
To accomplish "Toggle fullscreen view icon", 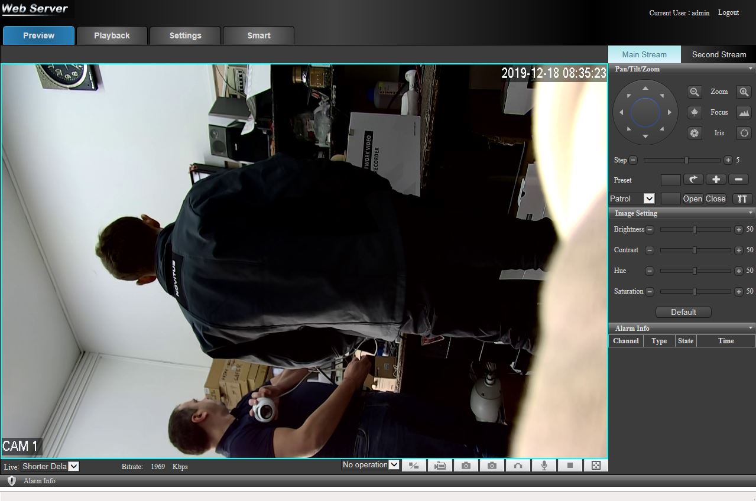I will 596,466.
